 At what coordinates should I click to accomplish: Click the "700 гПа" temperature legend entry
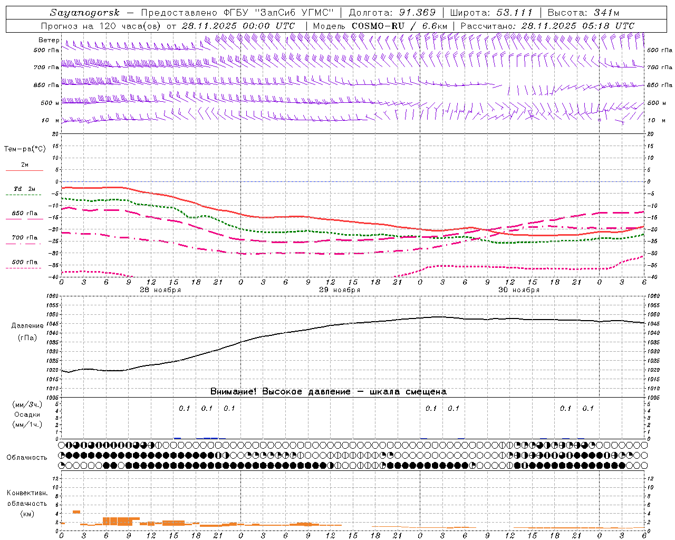pyautogui.click(x=24, y=238)
